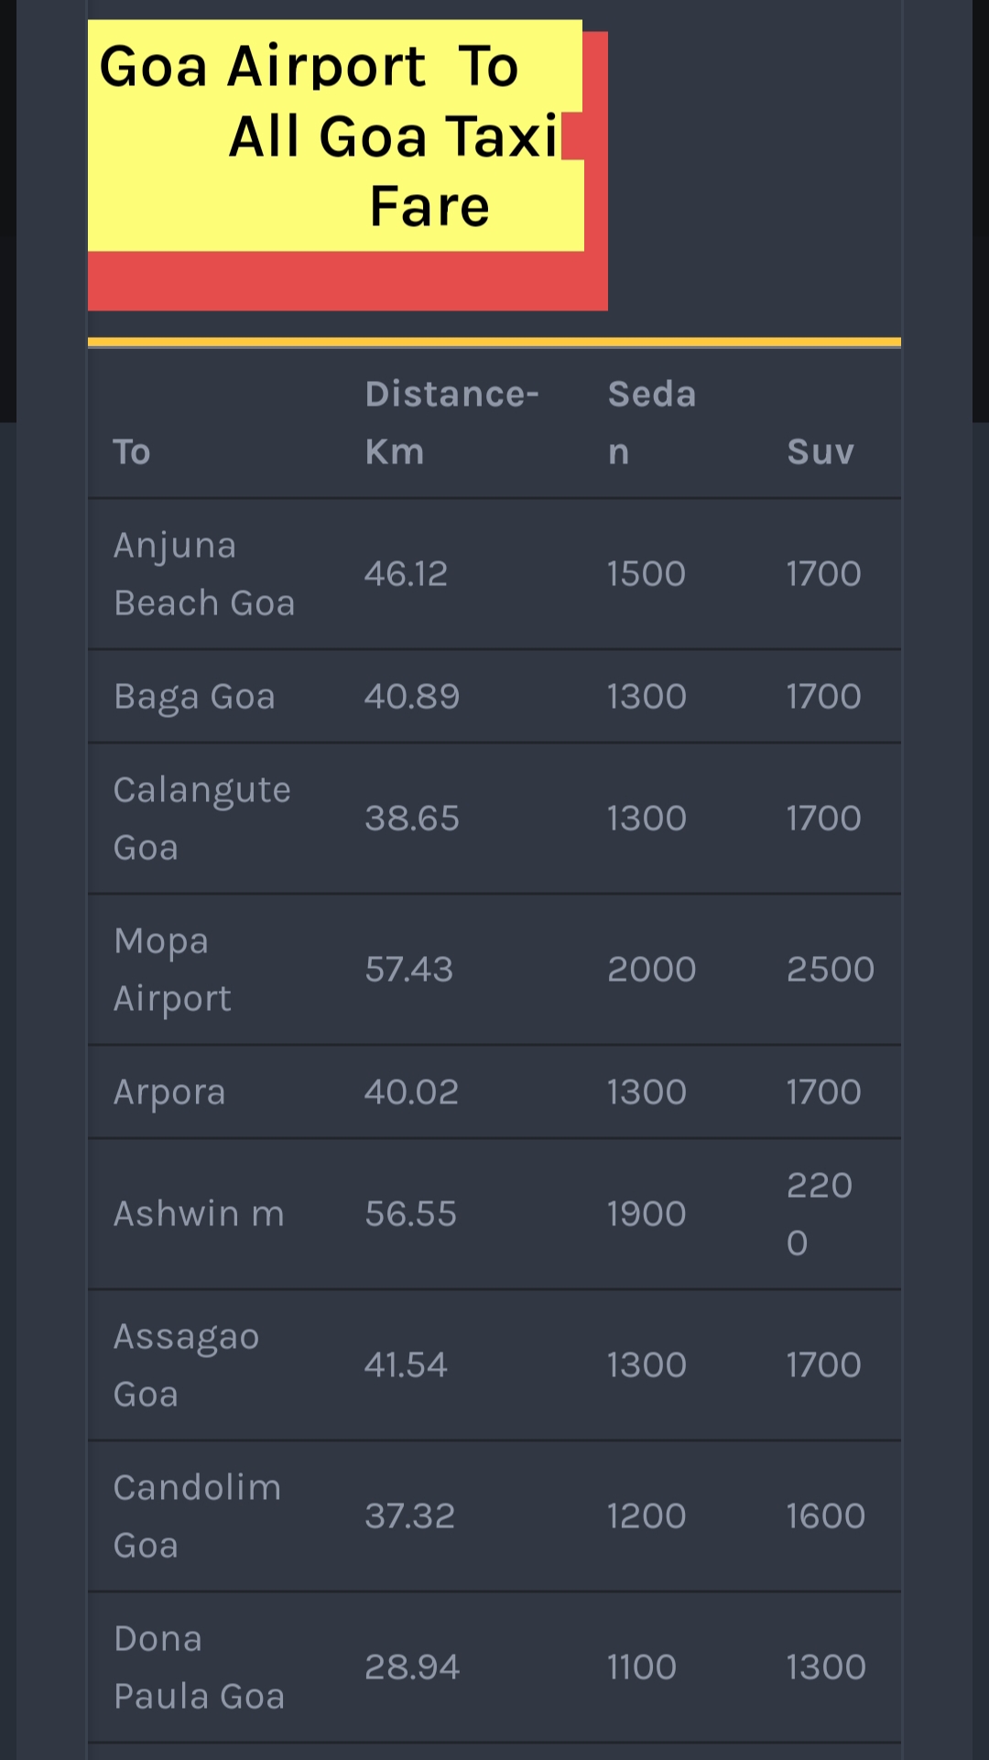The width and height of the screenshot is (989, 1760).
Task: Tap the Anjuna Beach Goa row
Action: [494, 574]
